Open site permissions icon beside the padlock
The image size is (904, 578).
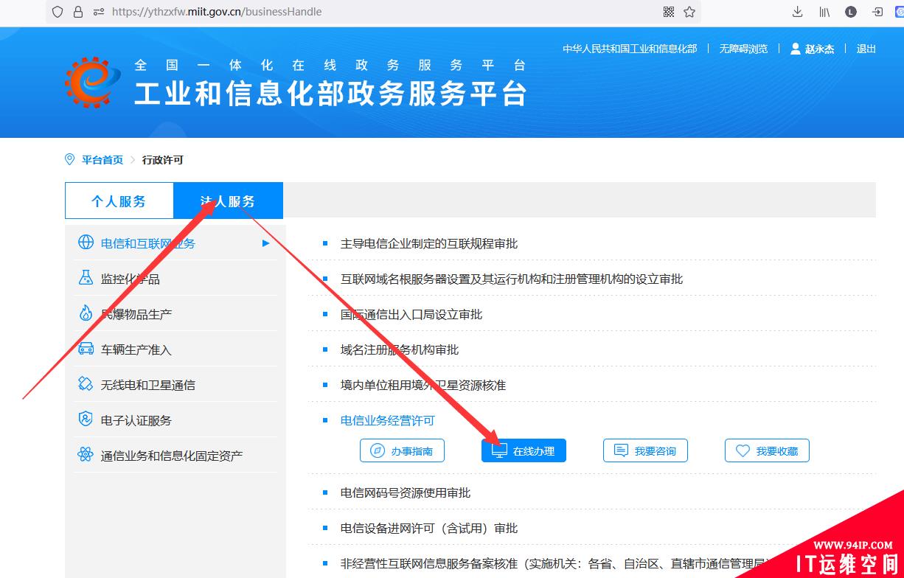coord(99,12)
